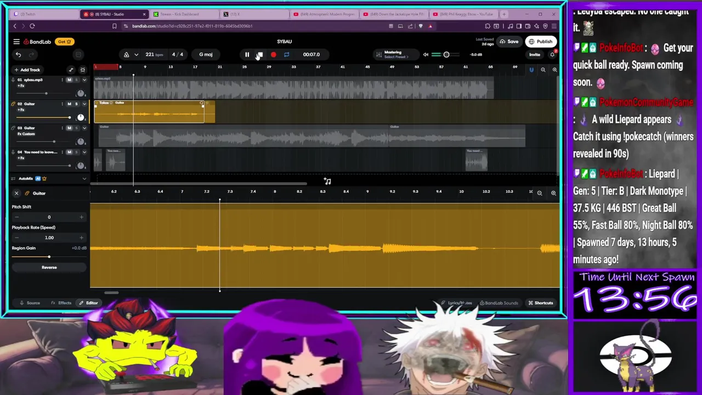This screenshot has height=395, width=702.
Task: Select the yellow Guitar region on track 02
Action: click(x=149, y=111)
